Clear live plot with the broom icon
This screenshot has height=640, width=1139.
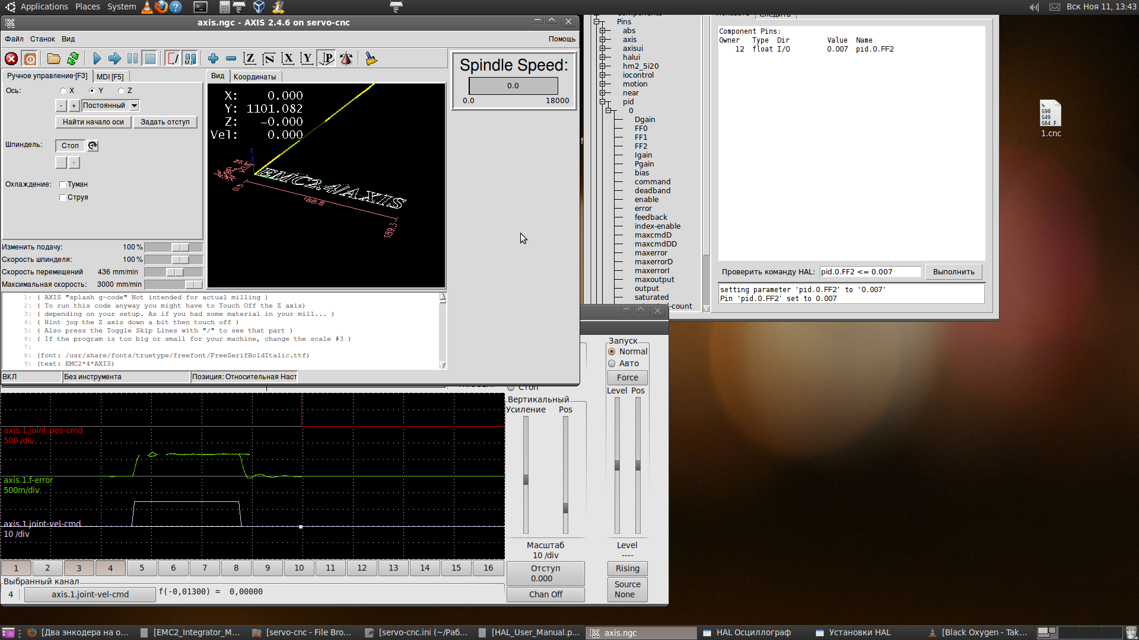(371, 59)
